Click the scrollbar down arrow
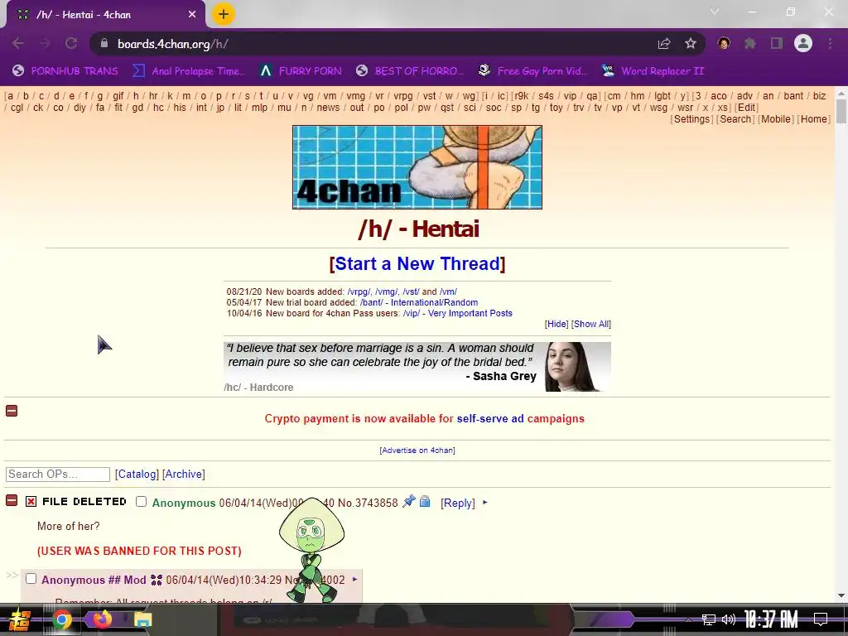This screenshot has width=848, height=636. coord(841,595)
